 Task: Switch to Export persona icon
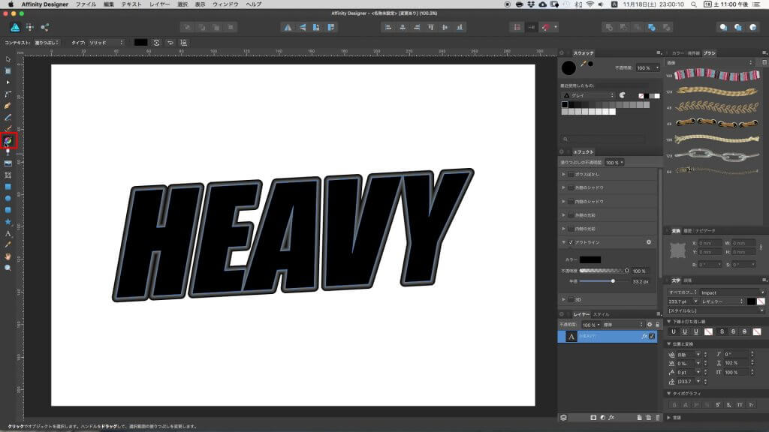[x=44, y=28]
